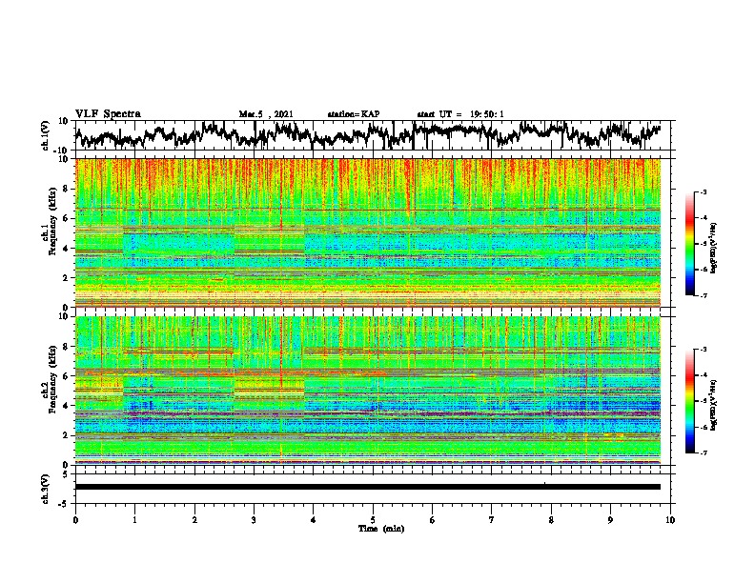
Task: Click the "8" kHz tick on ch.2 frequency axis
Action: tap(65, 347)
